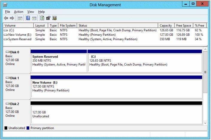Open the Properties toolbar icon
Image resolution: width=211 pixels, height=140 pixels.
(x=48, y=18)
